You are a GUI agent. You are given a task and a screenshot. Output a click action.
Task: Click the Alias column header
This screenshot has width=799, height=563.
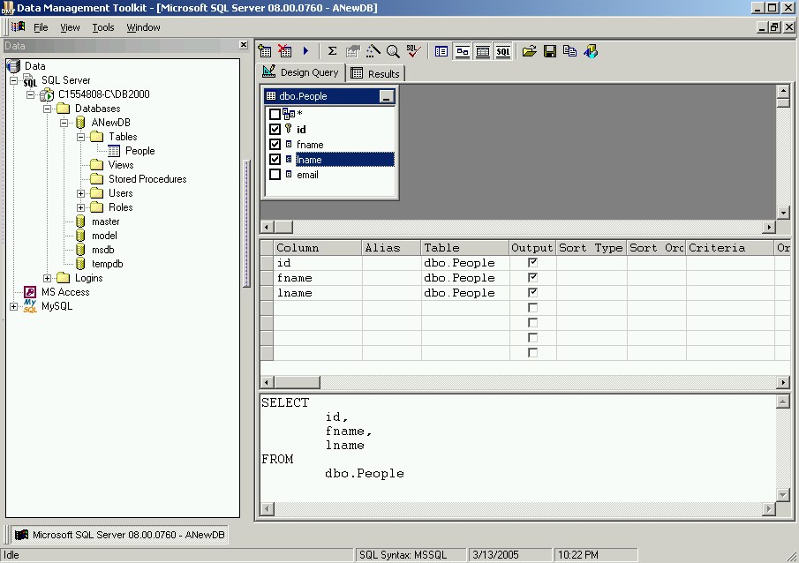pos(391,248)
